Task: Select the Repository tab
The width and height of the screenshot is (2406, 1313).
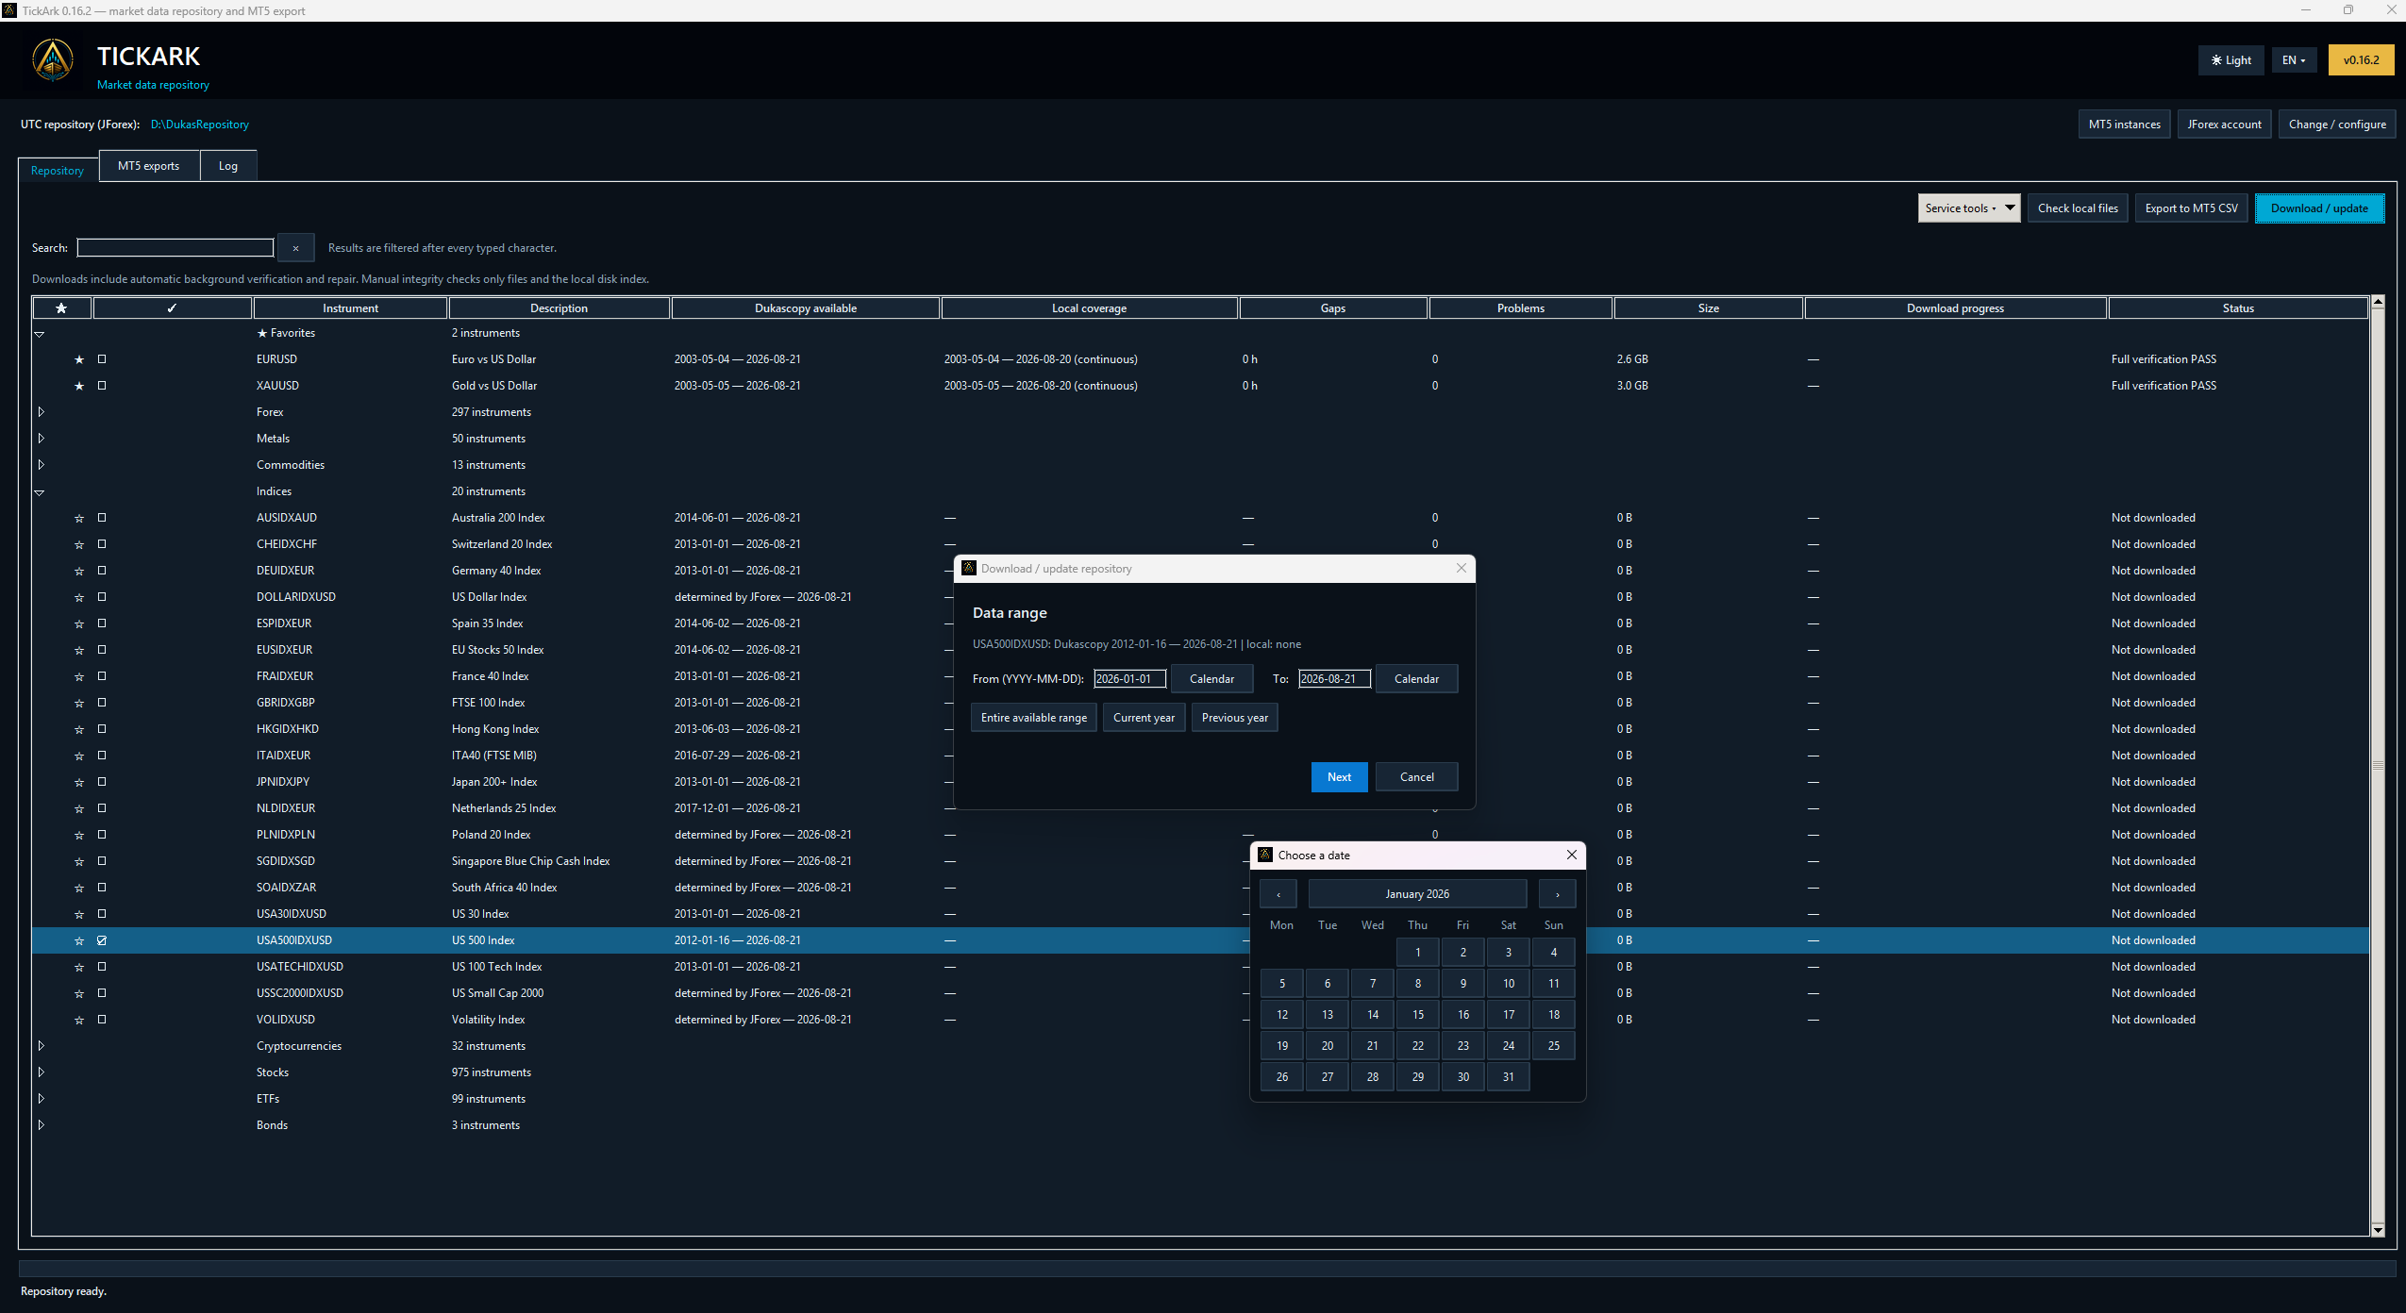Action: click(58, 171)
